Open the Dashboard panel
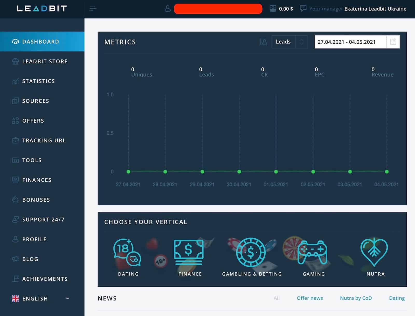 (40, 41)
